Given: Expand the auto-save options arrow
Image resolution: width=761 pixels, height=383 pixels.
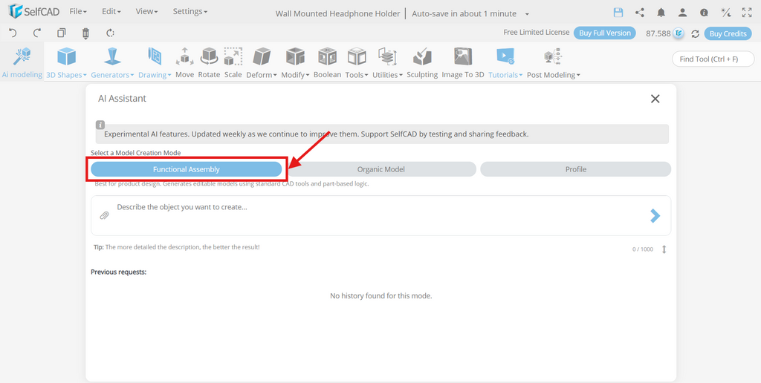Looking at the screenshot, I should (x=527, y=14).
